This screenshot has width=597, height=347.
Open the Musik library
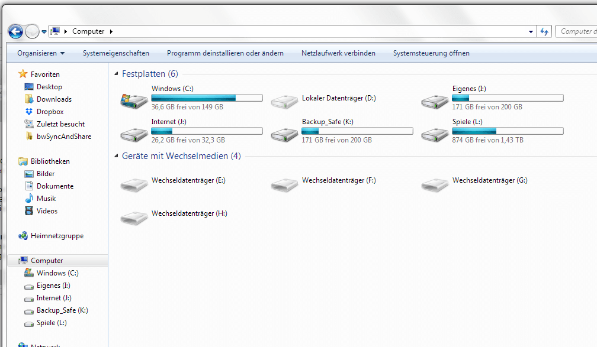pyautogui.click(x=40, y=199)
